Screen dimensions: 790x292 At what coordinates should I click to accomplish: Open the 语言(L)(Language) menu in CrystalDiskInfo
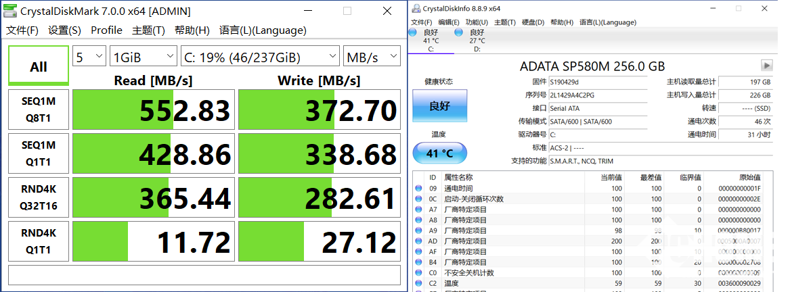click(609, 22)
